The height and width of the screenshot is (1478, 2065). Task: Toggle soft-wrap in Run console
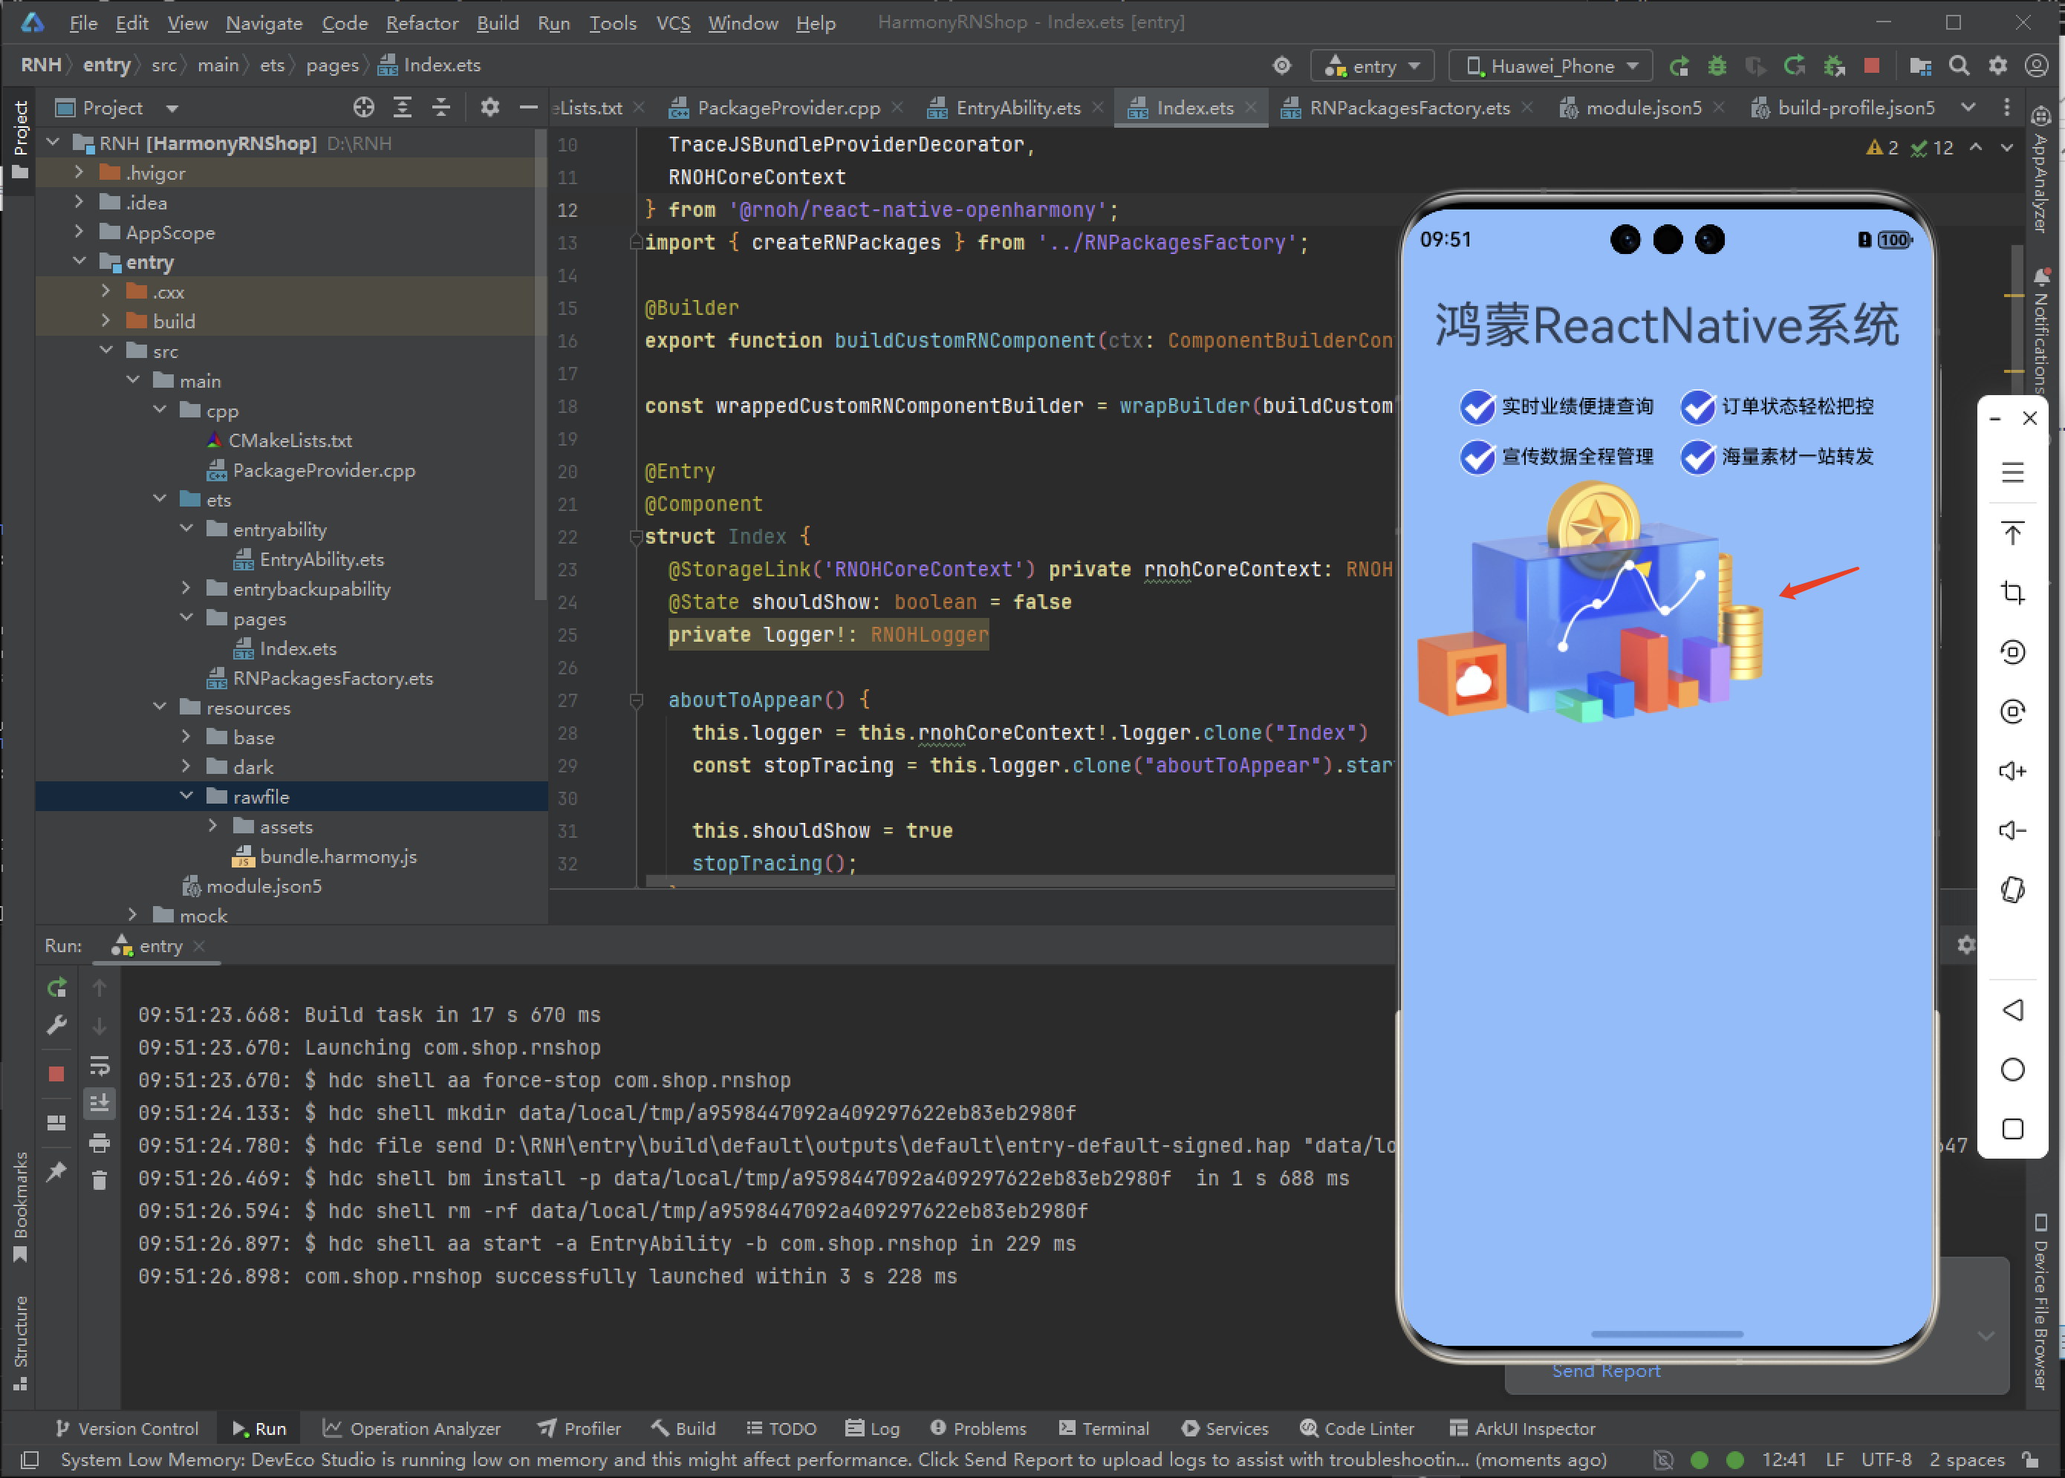point(100,1065)
